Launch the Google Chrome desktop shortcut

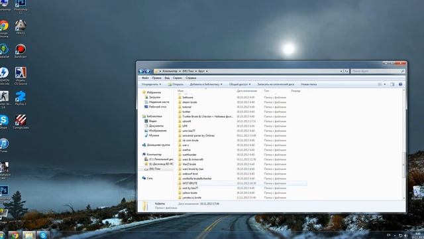coord(4,29)
